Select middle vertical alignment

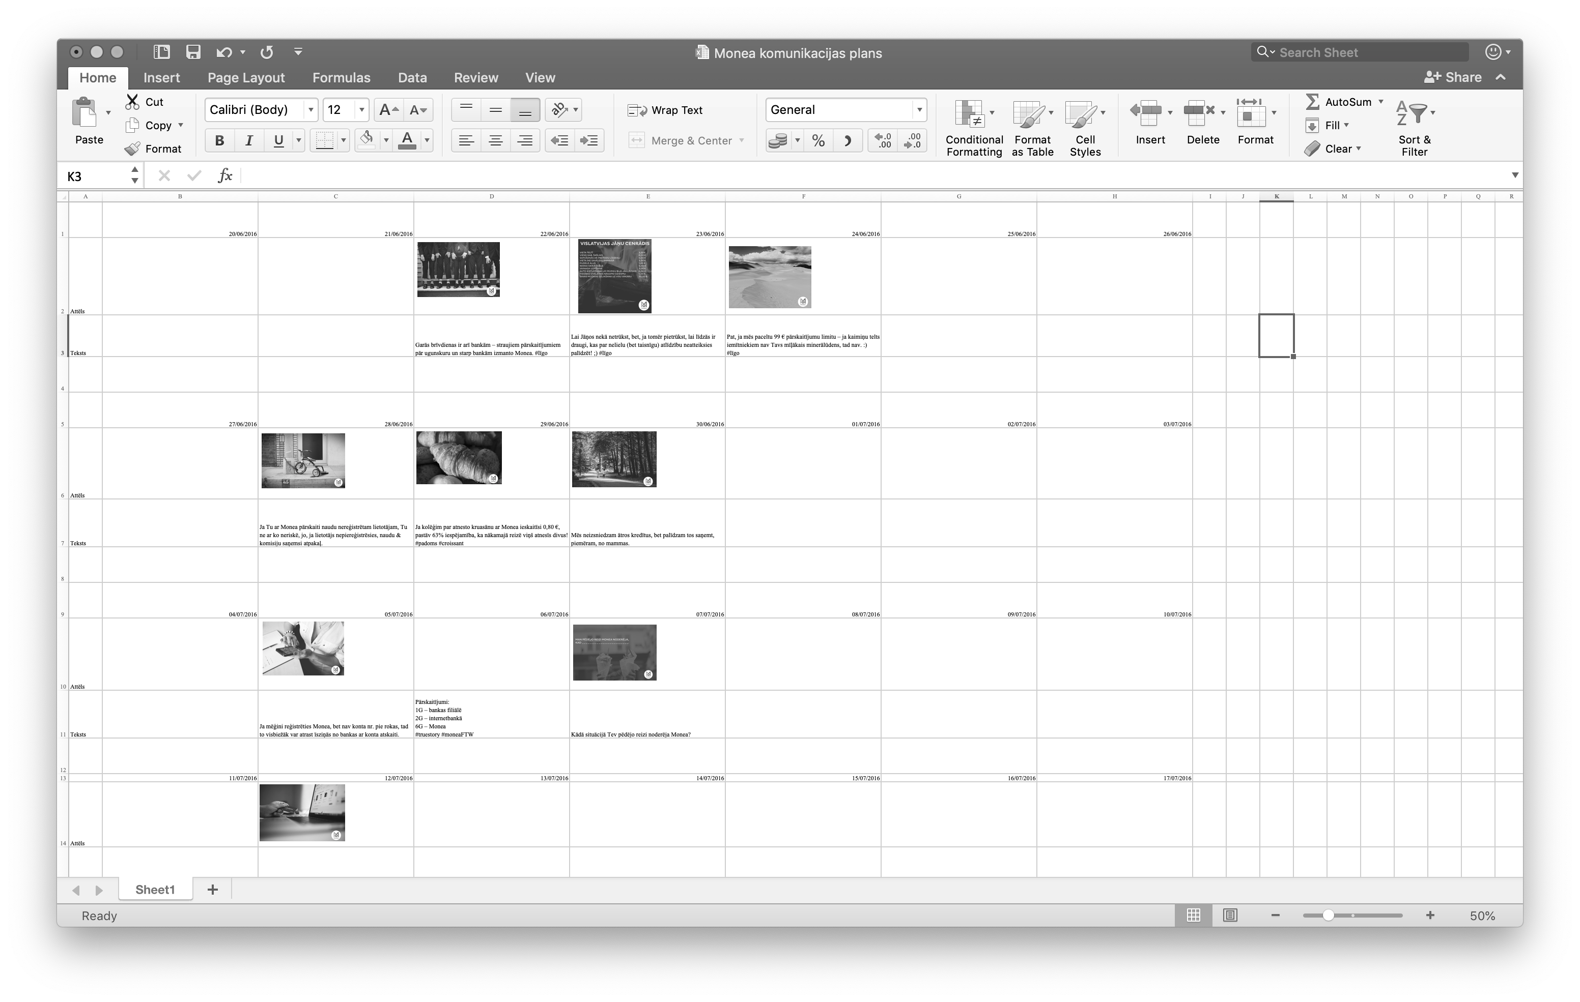495,109
